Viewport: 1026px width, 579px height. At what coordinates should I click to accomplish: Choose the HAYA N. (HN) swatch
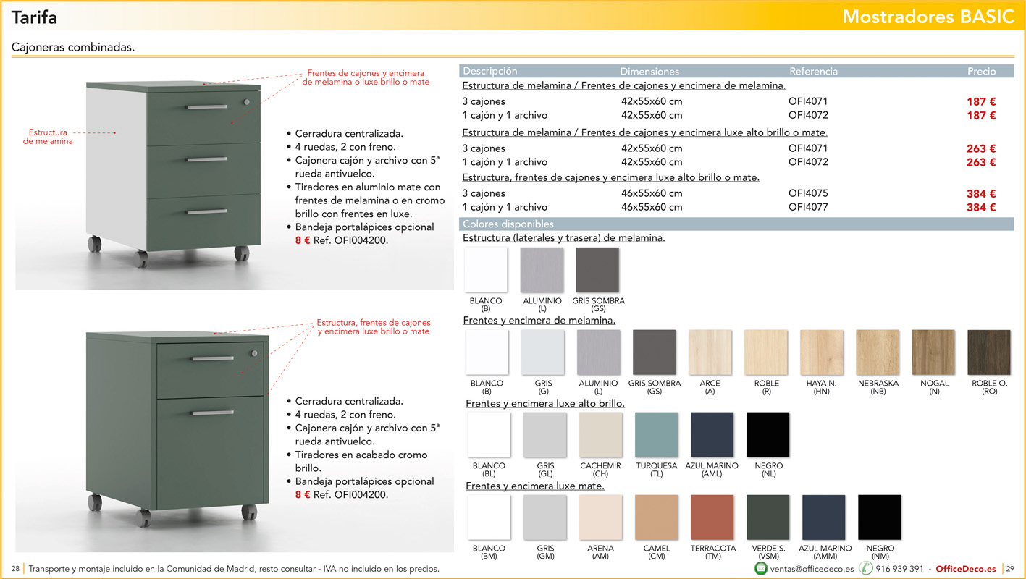(822, 352)
